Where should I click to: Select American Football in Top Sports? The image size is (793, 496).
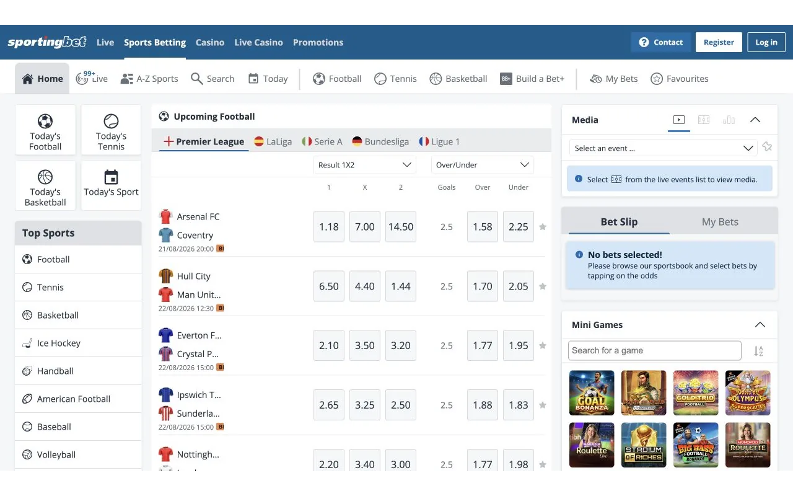pyautogui.click(x=78, y=399)
